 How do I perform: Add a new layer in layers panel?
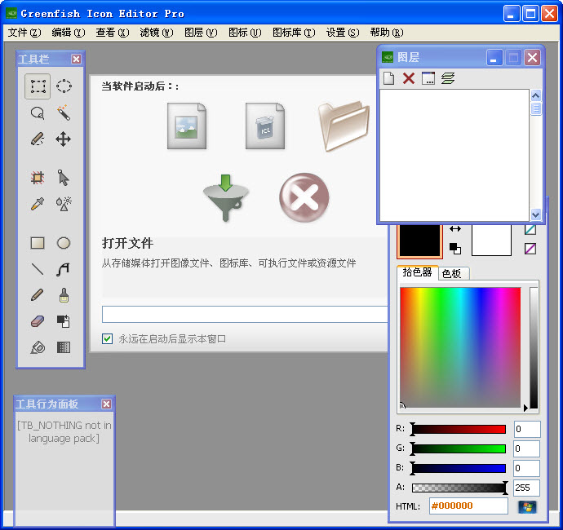[x=389, y=78]
